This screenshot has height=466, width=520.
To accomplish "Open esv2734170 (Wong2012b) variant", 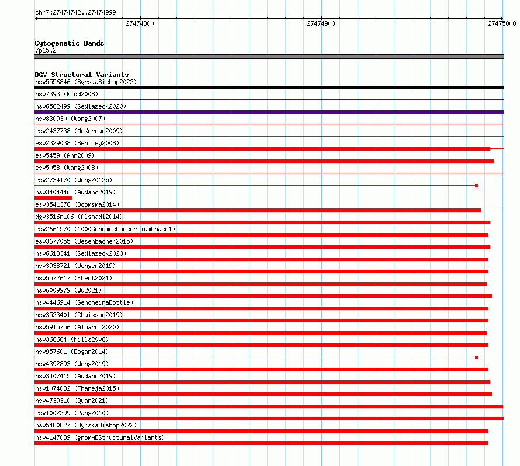I will point(74,180).
